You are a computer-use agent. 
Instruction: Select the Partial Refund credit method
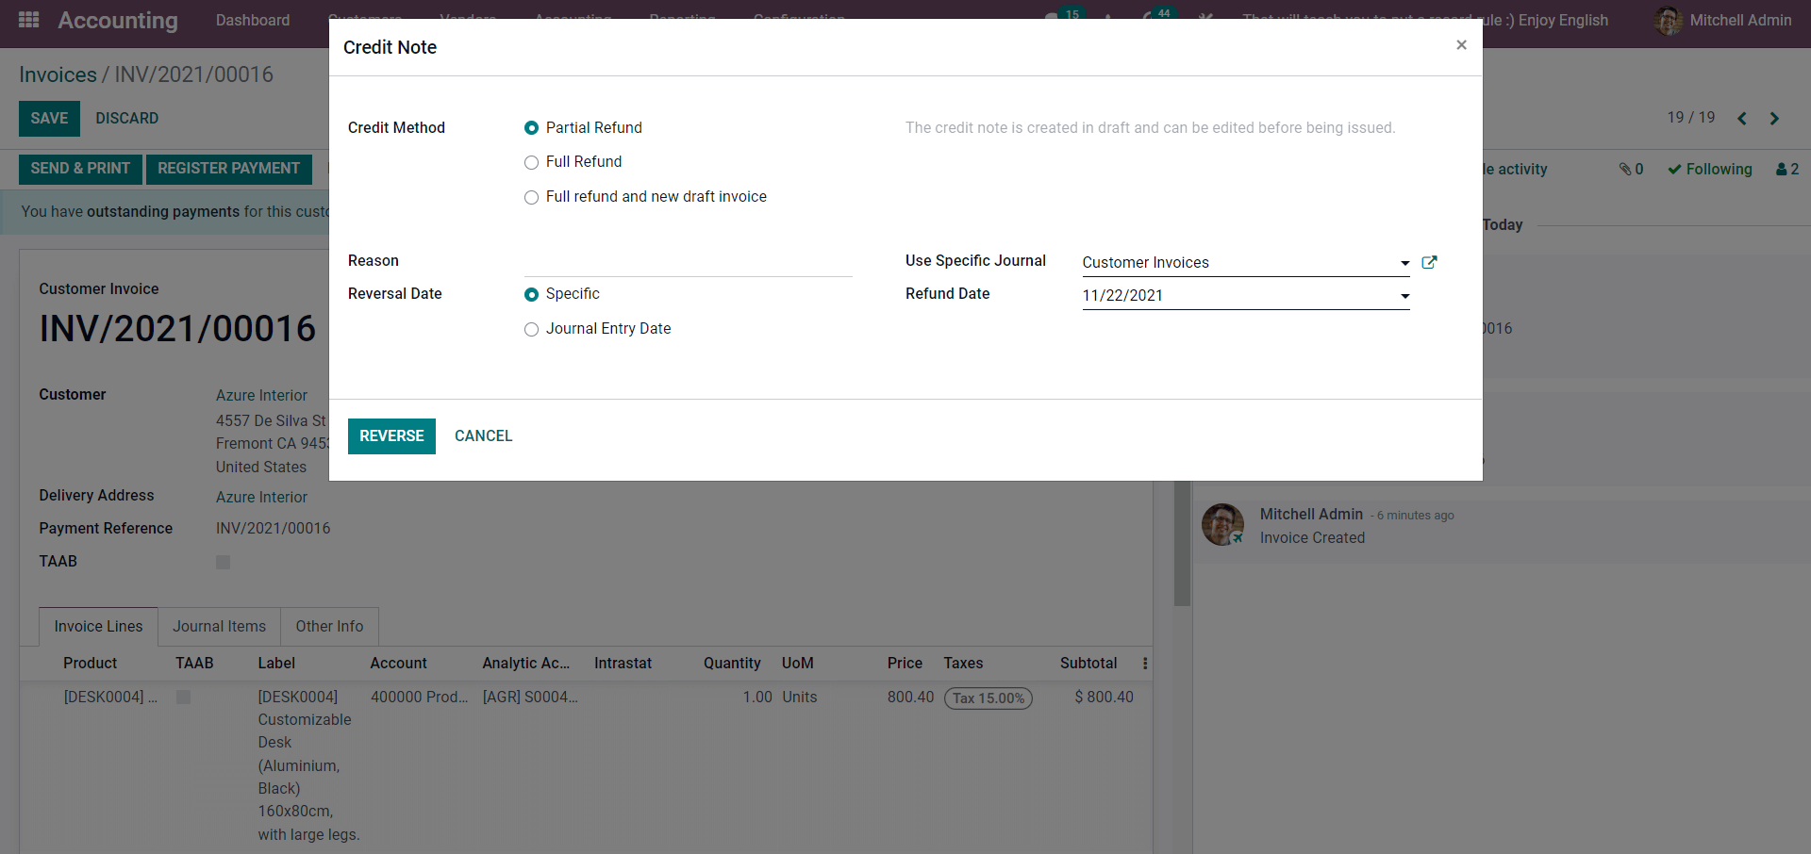tap(531, 128)
